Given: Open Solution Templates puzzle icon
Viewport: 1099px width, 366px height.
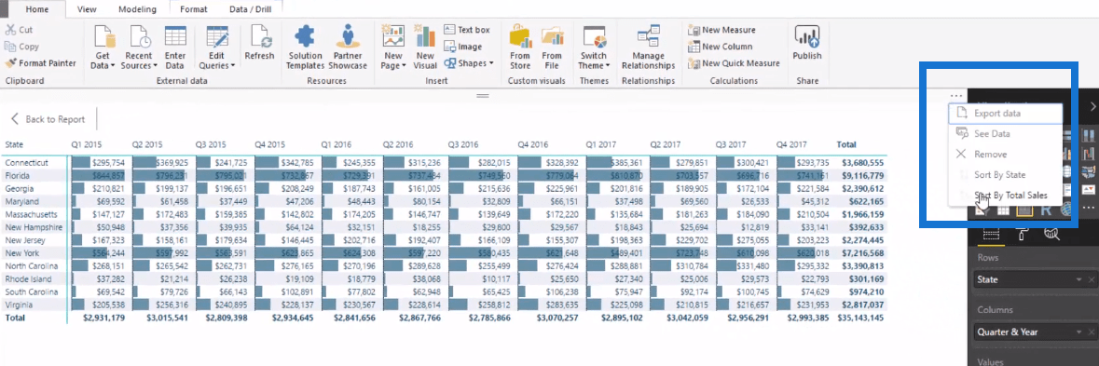Looking at the screenshot, I should click(x=306, y=36).
